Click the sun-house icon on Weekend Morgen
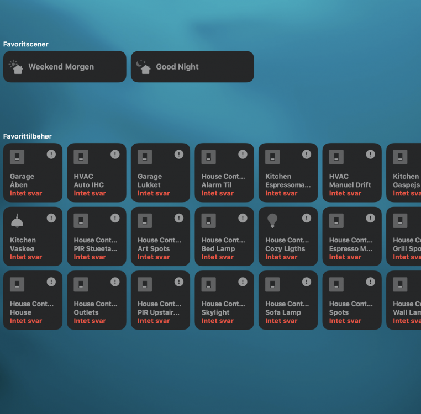The image size is (421, 414). point(17,67)
